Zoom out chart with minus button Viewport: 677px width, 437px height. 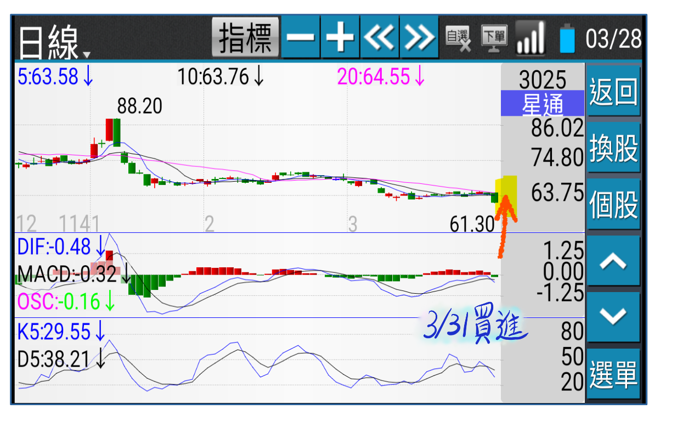(x=301, y=38)
